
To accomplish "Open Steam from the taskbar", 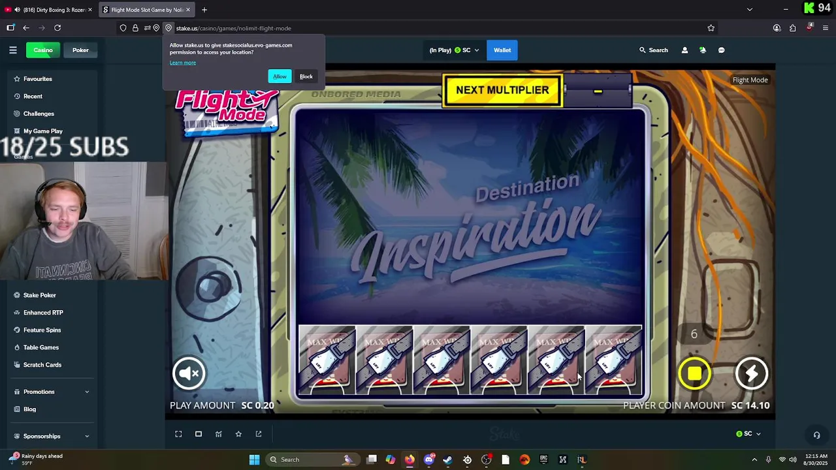I will pos(447,460).
